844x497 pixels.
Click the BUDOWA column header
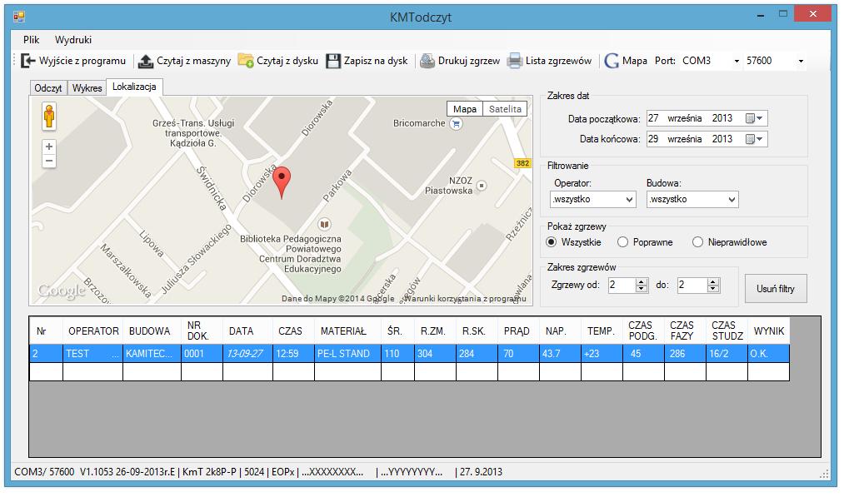(x=150, y=331)
